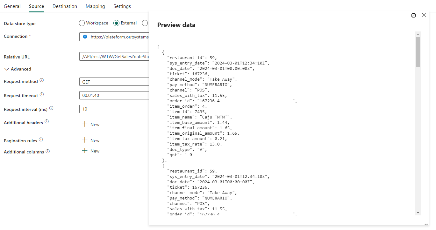Add a new pagination rule
The height and width of the screenshot is (230, 436).
91,140
